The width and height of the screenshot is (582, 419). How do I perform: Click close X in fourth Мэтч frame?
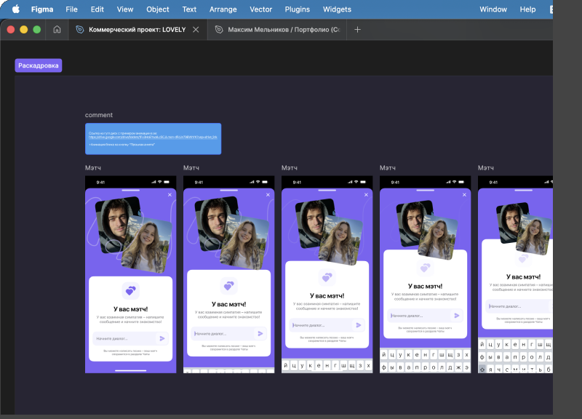click(464, 195)
